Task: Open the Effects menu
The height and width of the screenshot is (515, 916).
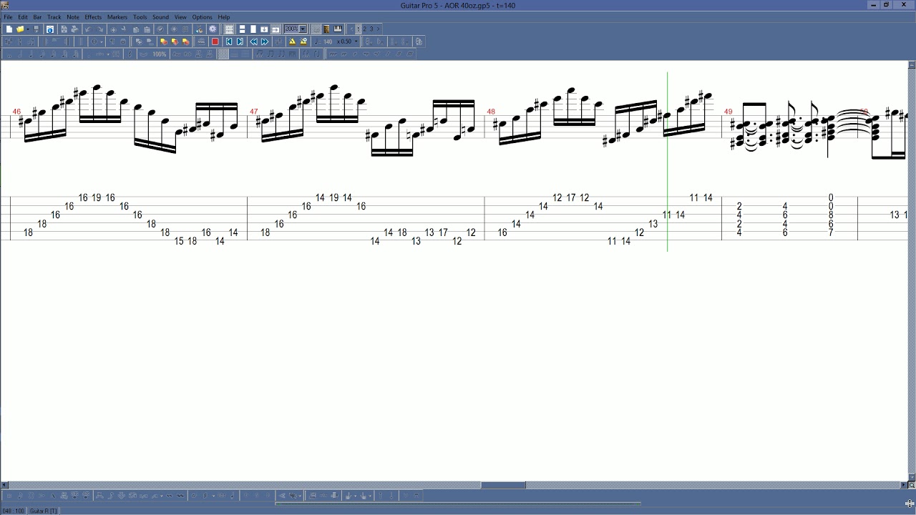Action: click(x=93, y=17)
